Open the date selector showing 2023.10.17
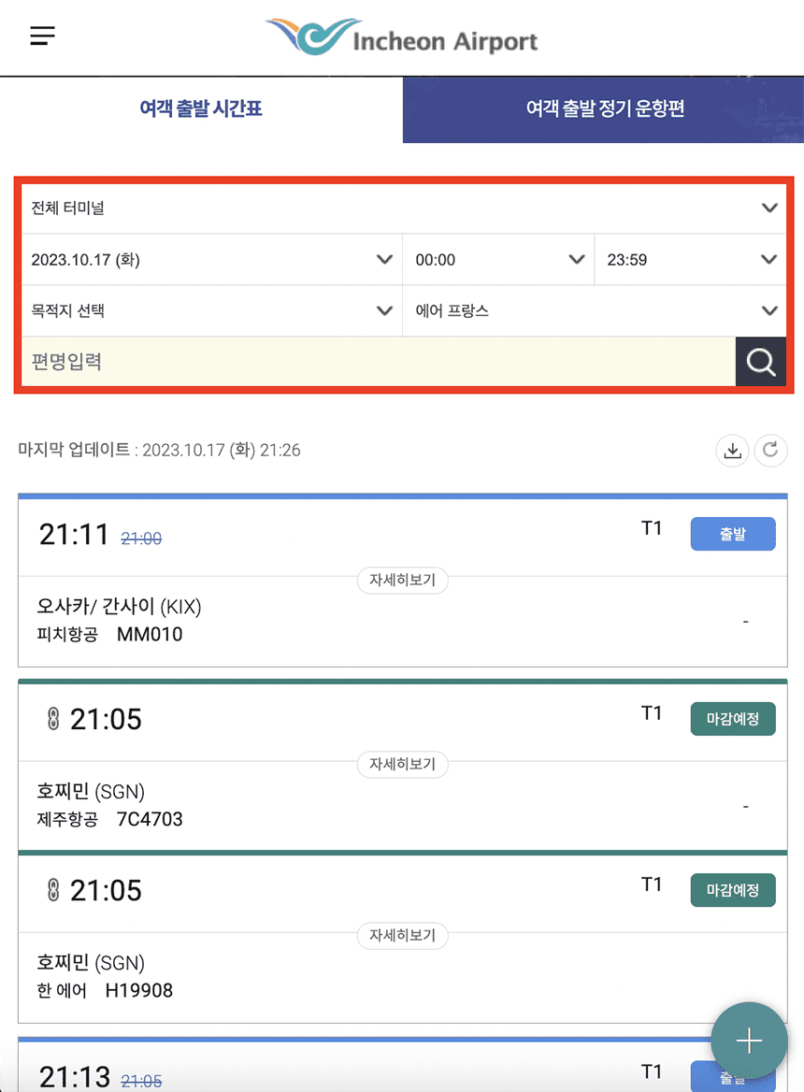The height and width of the screenshot is (1092, 804). coord(210,259)
